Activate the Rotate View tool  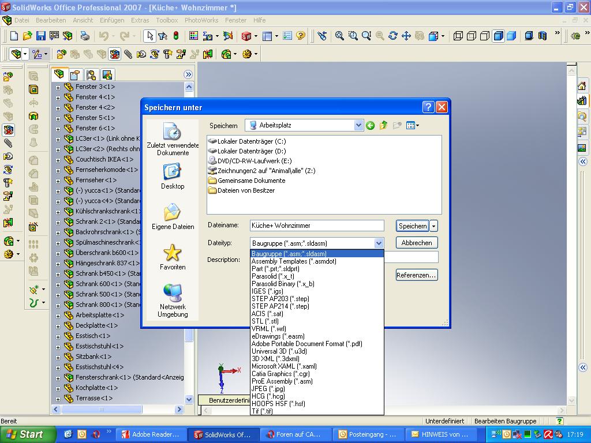point(392,36)
